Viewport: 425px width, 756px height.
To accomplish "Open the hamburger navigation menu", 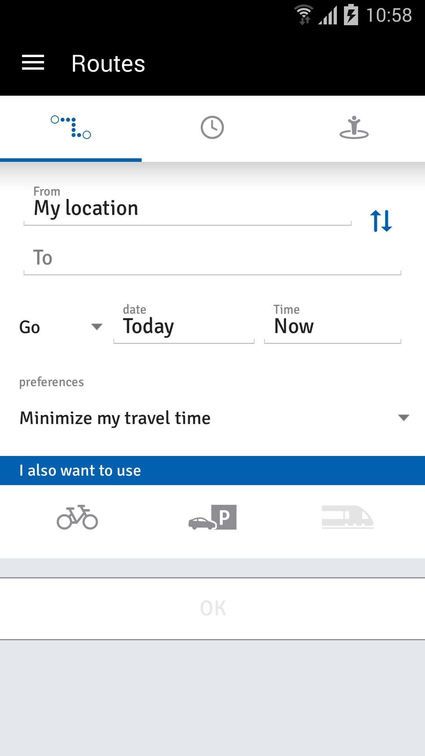I will 33,63.
